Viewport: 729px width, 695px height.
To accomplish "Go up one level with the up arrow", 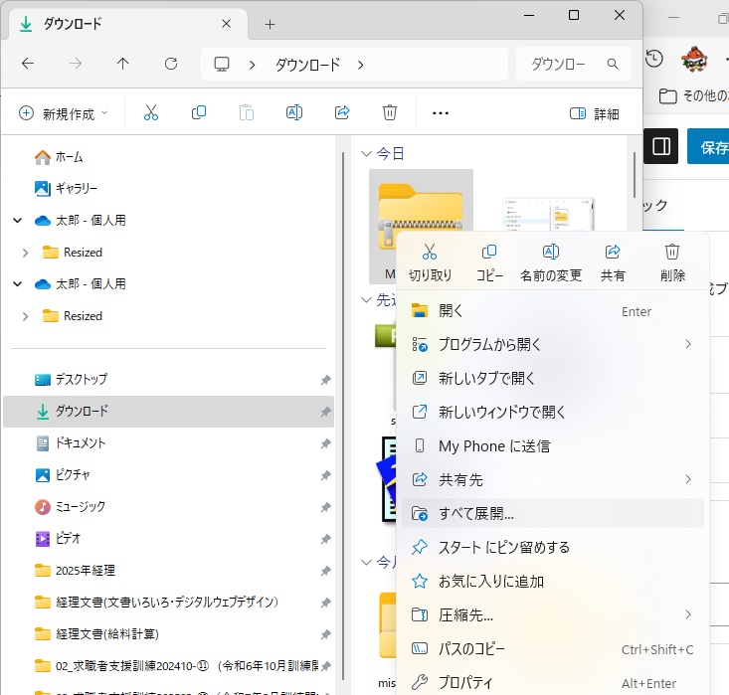I will point(122,64).
